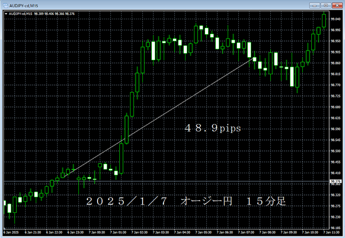The image size is (345, 238).
Task: Click the '6 Jan 23:30' time axis label
Action: [x=75, y=232]
